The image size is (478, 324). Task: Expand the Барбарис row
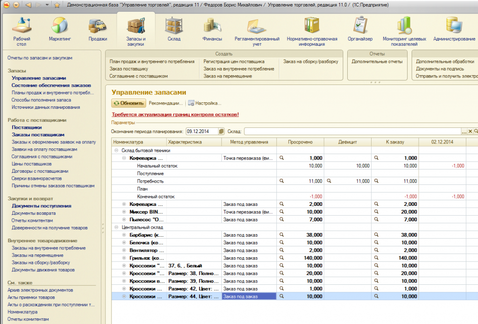point(124,235)
